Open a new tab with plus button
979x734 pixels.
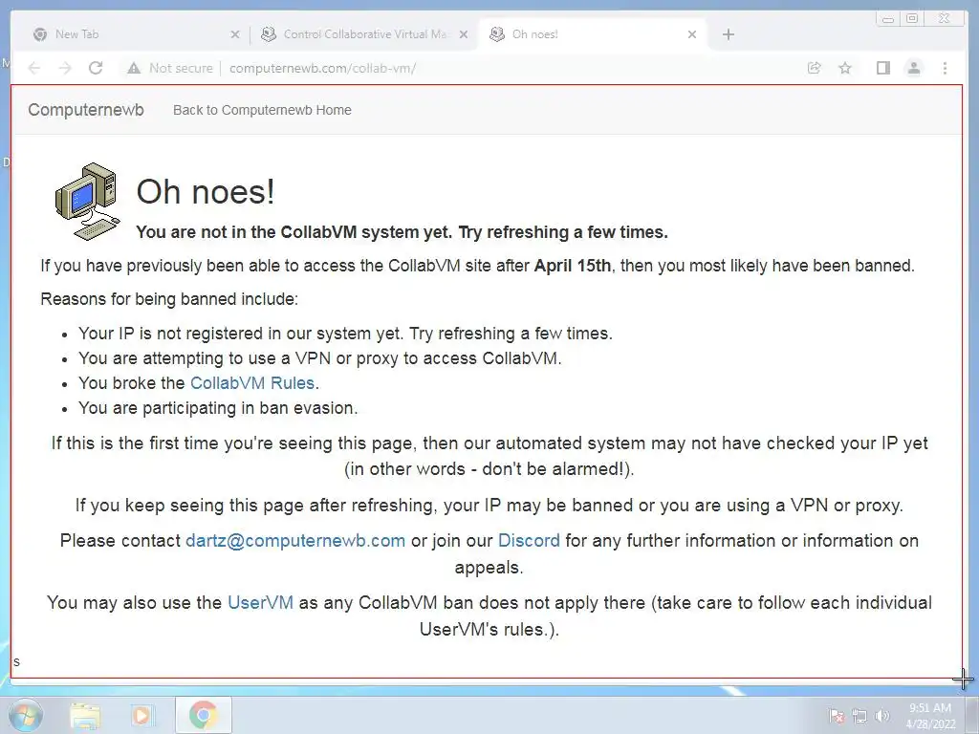(x=728, y=34)
